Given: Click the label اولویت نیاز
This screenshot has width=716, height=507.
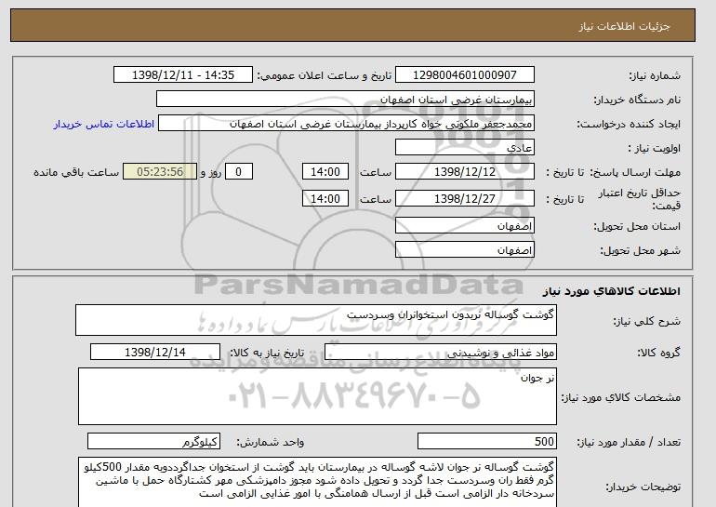Looking at the screenshot, I should coord(654,149).
